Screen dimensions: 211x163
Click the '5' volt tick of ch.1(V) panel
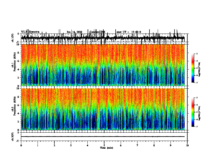[18, 34]
